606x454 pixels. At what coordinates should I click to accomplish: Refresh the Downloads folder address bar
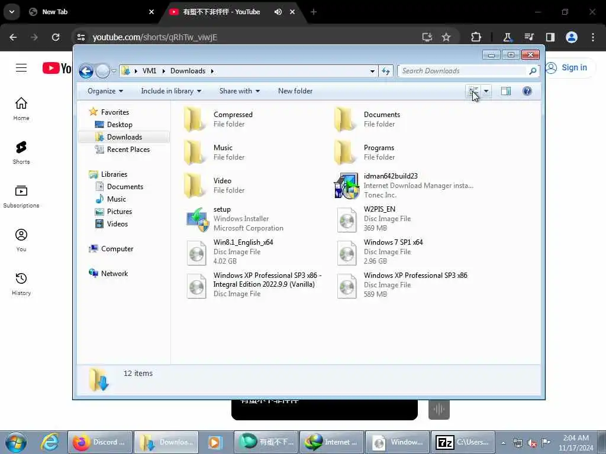386,71
